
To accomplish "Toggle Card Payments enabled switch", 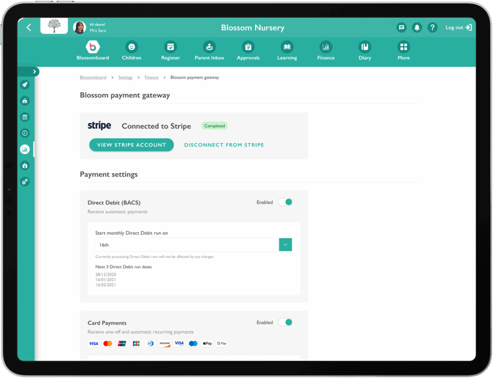I will coord(285,323).
